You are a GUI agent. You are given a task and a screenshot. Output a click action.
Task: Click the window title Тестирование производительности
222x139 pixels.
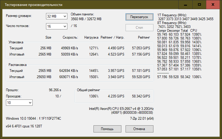click(34, 5)
